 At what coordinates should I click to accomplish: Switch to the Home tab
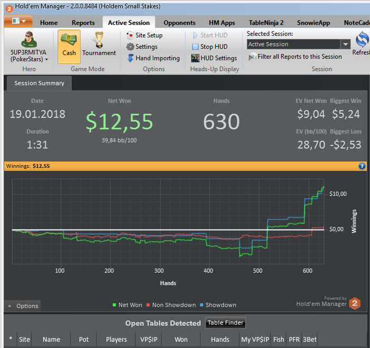(x=49, y=23)
